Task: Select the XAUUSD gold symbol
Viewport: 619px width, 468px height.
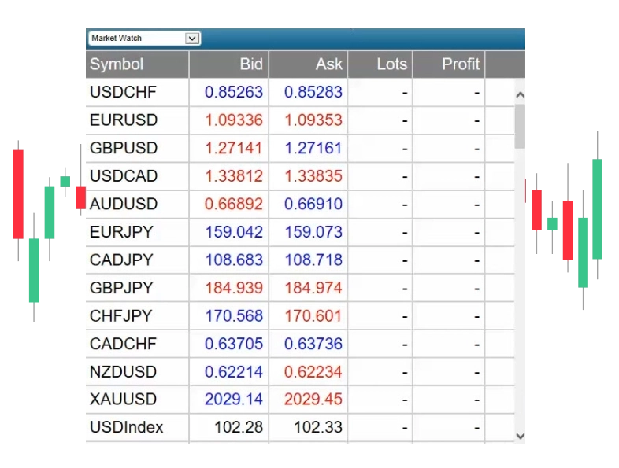Action: coord(123,400)
